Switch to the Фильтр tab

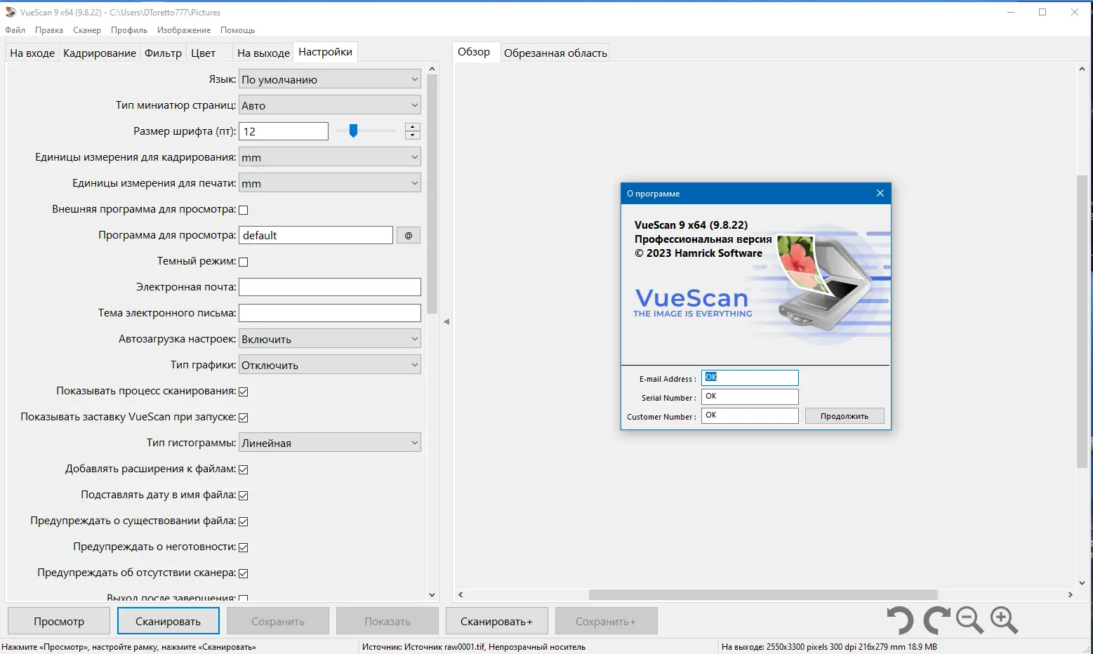tap(163, 53)
